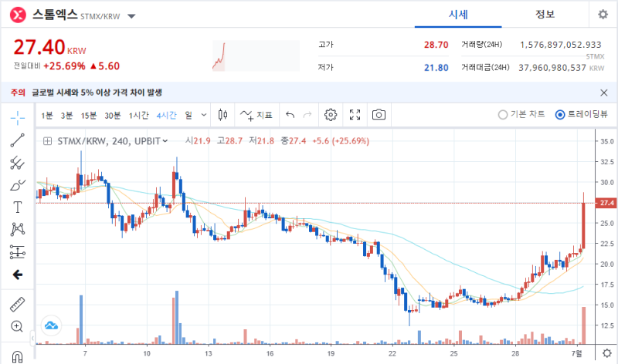
Task: Click the 고가 value 28.70
Action: (436, 45)
